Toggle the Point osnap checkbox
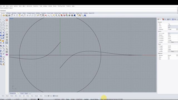Image resolution: width=178 pixels, height=100 pixels. (9, 96)
